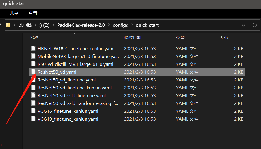Click quick_start breadcrumb segment

[147, 25]
